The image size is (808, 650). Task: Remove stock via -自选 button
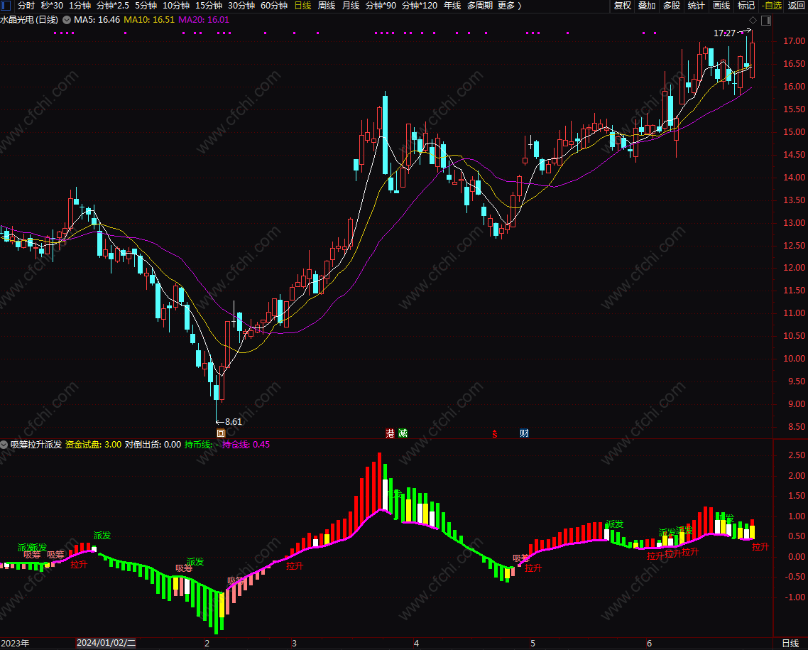pos(771,6)
